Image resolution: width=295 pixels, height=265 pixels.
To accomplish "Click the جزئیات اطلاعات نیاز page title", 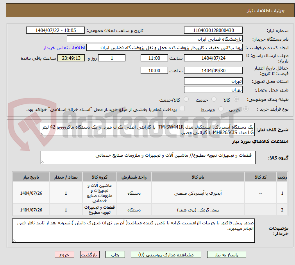I will (266, 11).
